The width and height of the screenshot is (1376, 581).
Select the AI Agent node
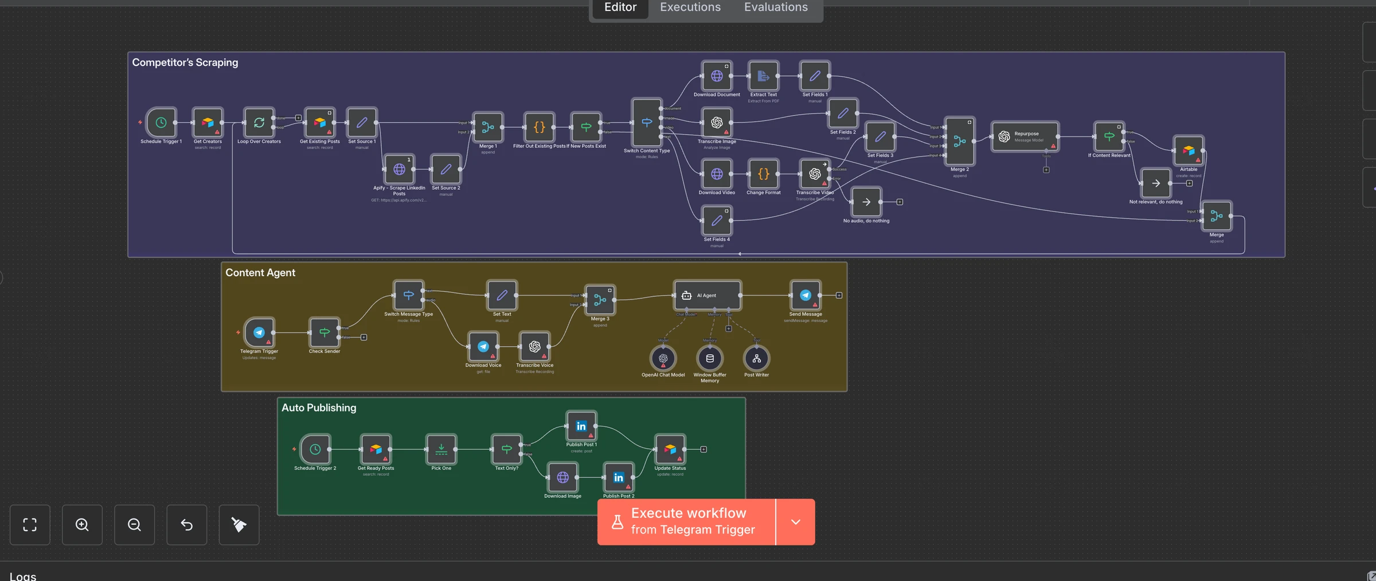click(708, 296)
